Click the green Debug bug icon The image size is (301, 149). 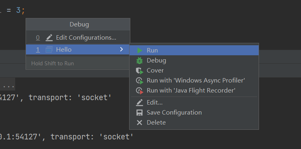(140, 60)
